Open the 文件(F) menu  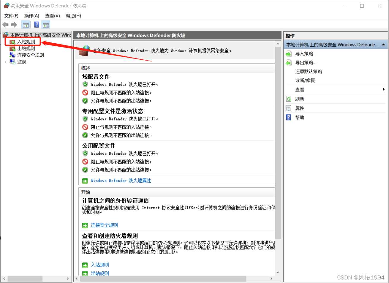[11, 16]
